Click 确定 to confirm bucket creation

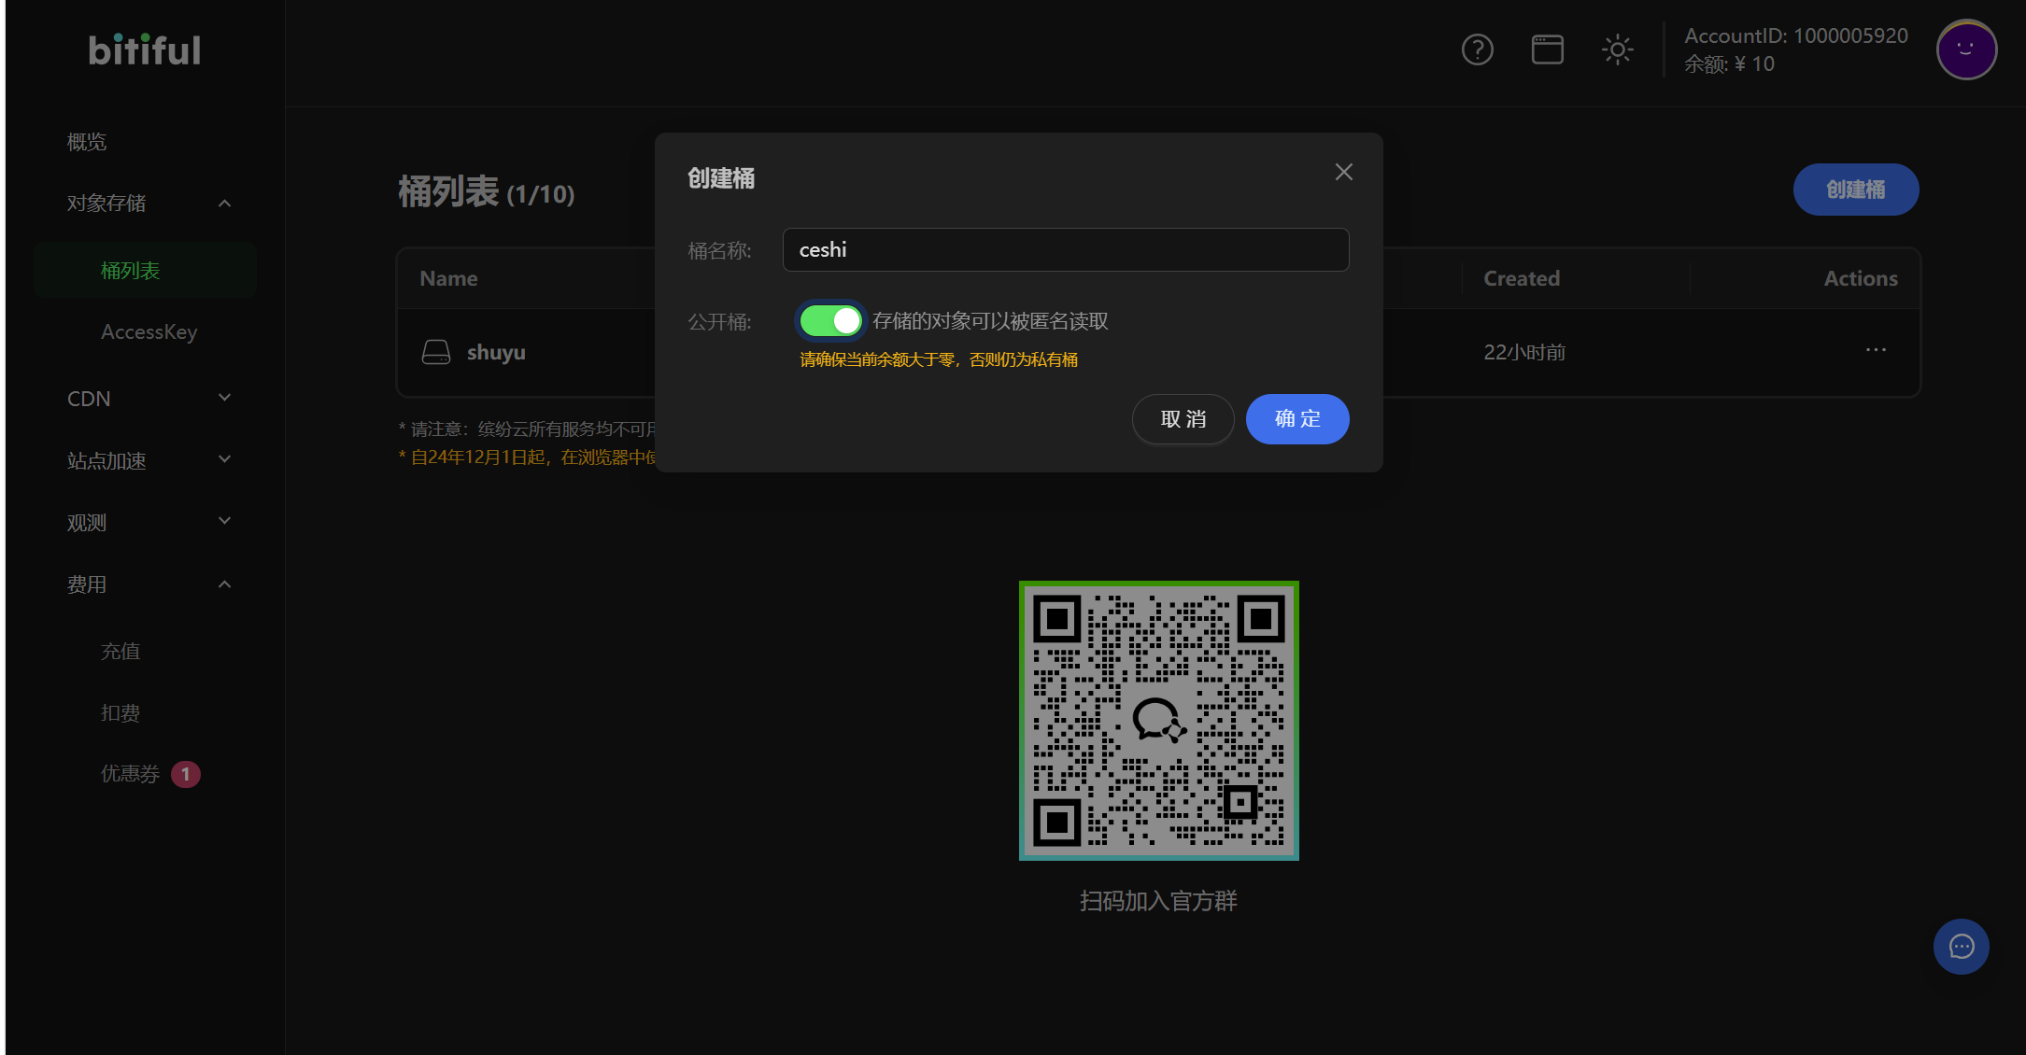point(1297,419)
